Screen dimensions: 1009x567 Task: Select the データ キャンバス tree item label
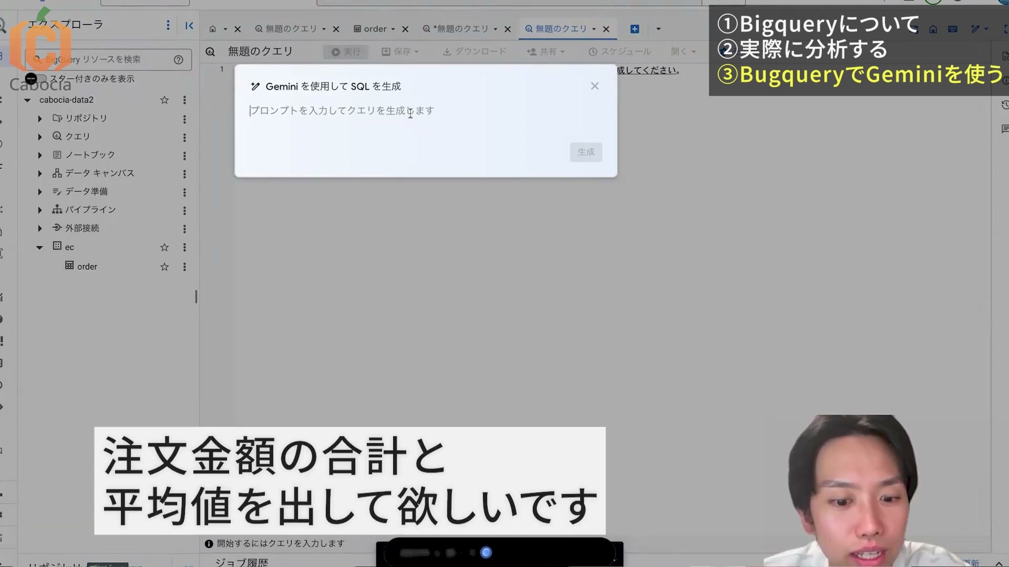click(x=100, y=173)
